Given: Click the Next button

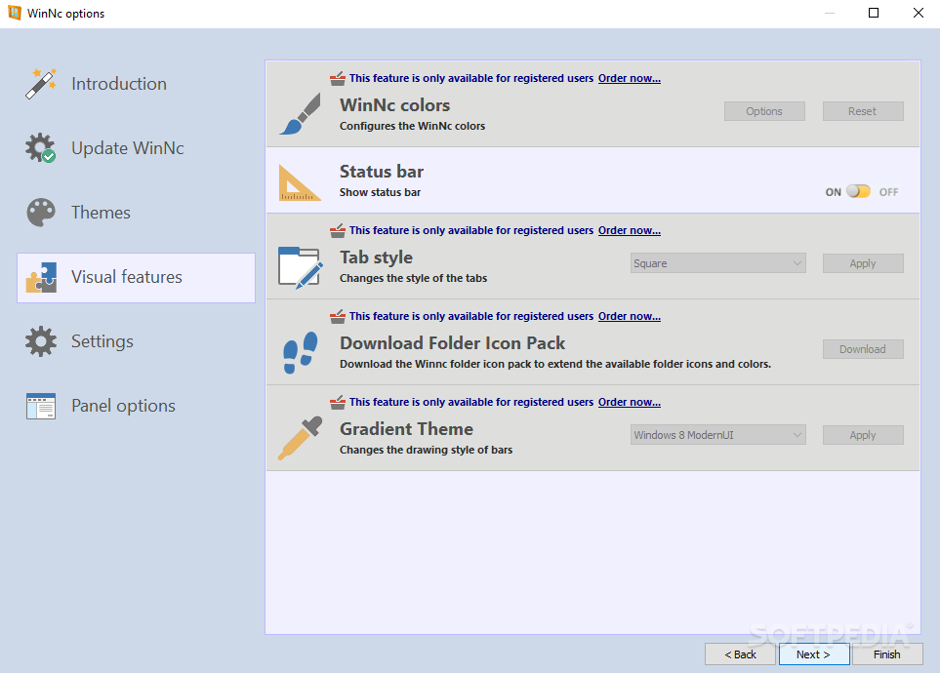Looking at the screenshot, I should point(813,654).
